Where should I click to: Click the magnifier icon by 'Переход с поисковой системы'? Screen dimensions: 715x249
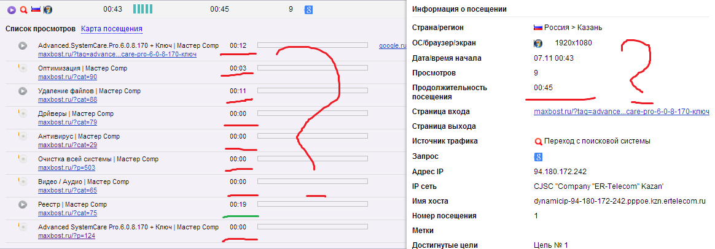click(537, 141)
